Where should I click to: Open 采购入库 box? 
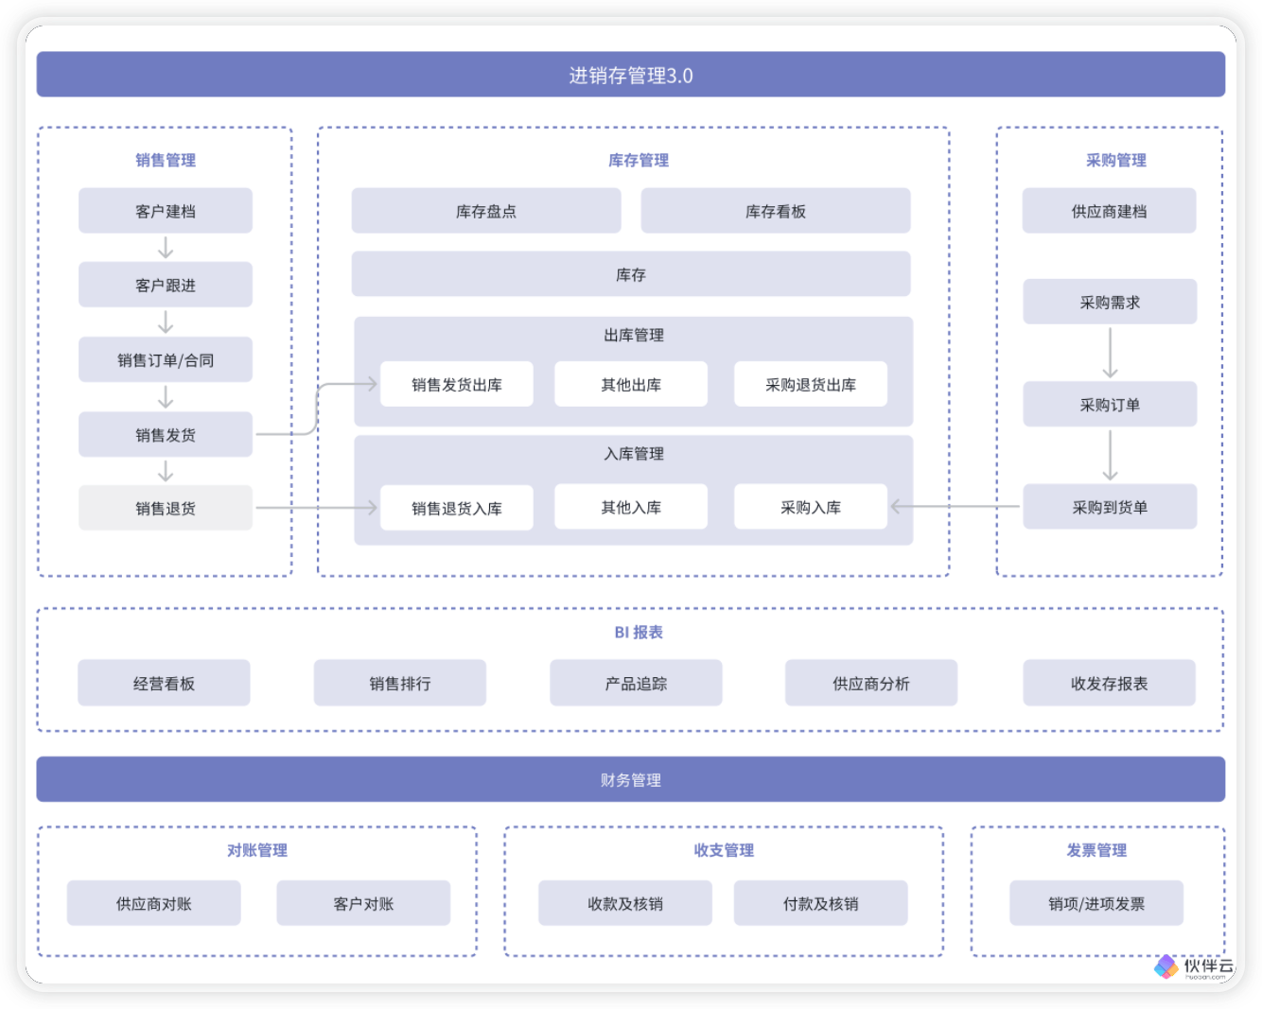[x=811, y=507]
